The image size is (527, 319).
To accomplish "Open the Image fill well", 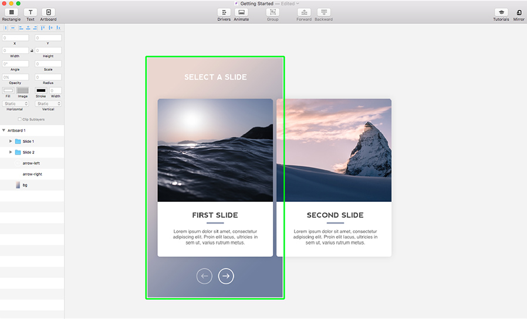I will coord(23,91).
